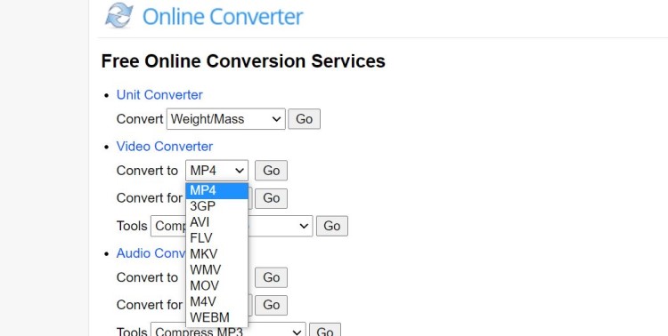Select AVI format option
Screen dimensions: 668x336
pos(216,222)
